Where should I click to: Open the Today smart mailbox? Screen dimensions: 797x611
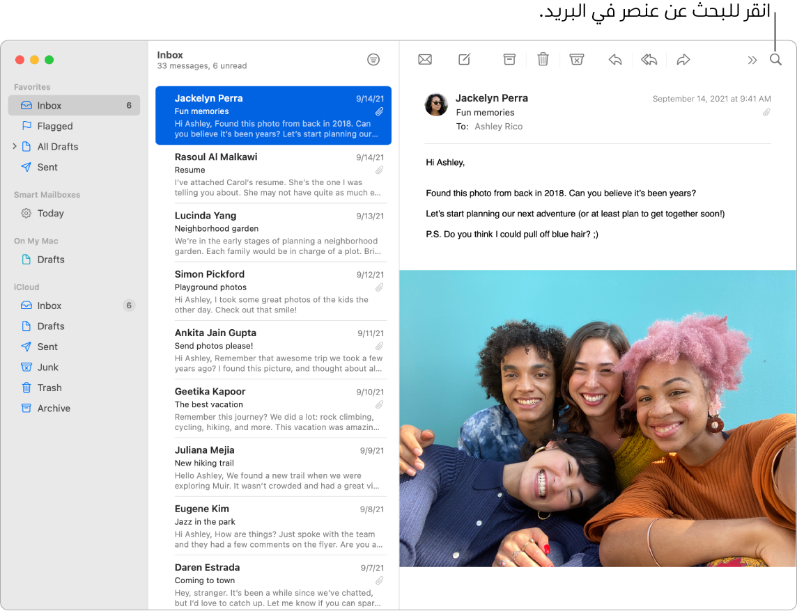coord(75,214)
